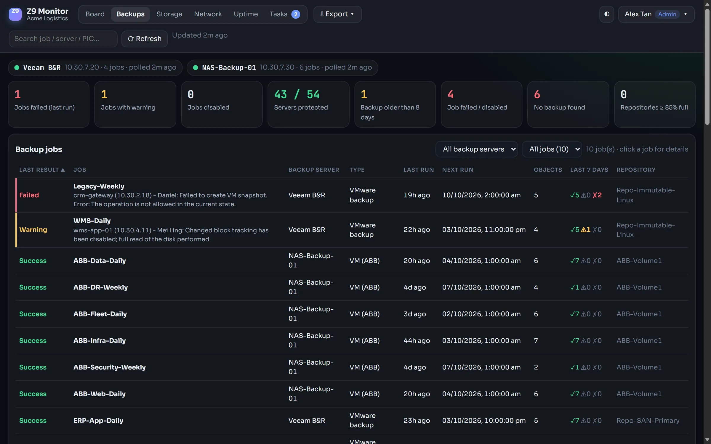This screenshot has width=711, height=444.
Task: Open the Backup older than 8 days card
Action: [395, 104]
